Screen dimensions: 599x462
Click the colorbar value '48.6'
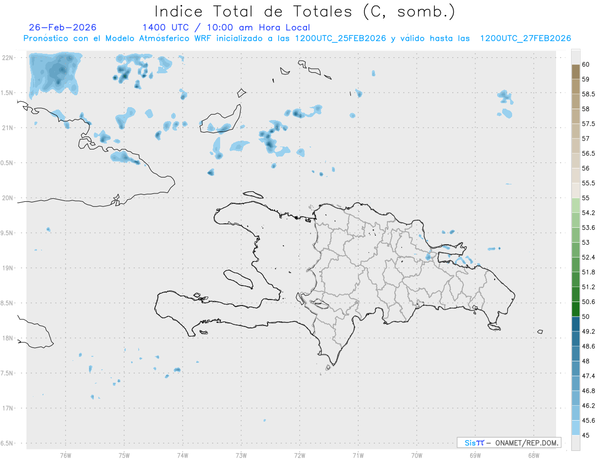click(x=588, y=346)
